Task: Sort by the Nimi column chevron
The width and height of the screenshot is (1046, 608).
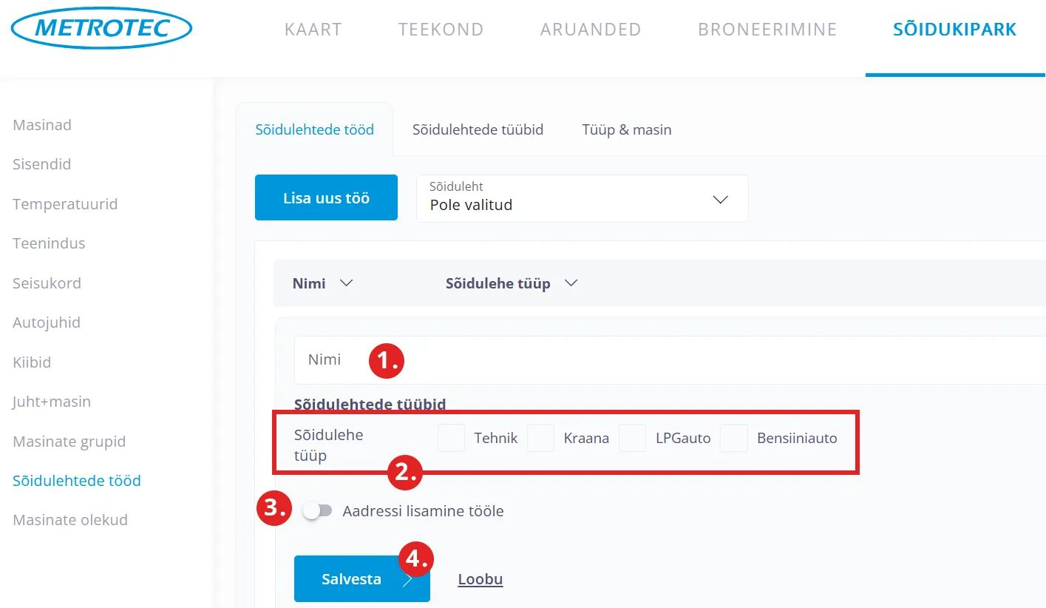Action: coord(345,283)
